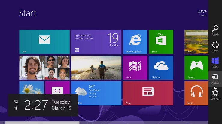The height and width of the screenshot is (124, 222).
Task: Click the horizontal scrollbar thumb
Action: 42,123
